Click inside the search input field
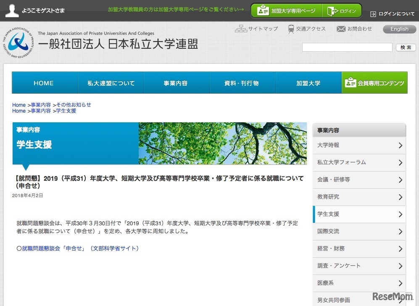Viewport: 419px width, 306px height. pos(347,47)
